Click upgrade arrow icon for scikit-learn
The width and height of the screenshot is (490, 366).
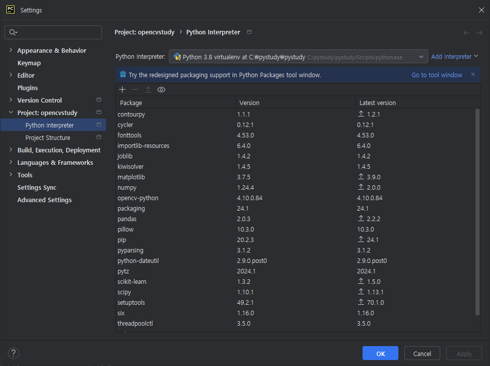click(x=361, y=281)
